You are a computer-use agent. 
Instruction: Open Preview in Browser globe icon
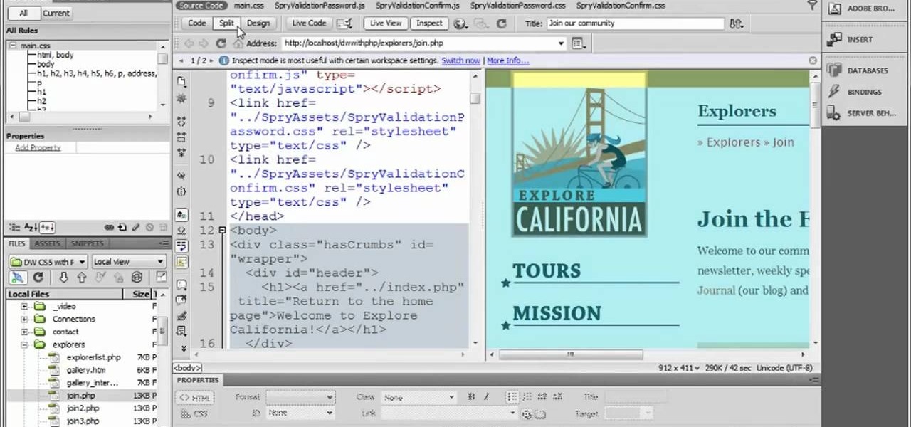point(460,23)
